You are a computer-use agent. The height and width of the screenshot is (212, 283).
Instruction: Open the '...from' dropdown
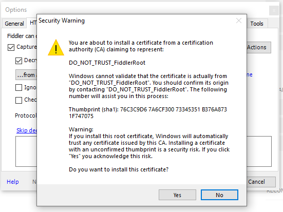(x=26, y=75)
